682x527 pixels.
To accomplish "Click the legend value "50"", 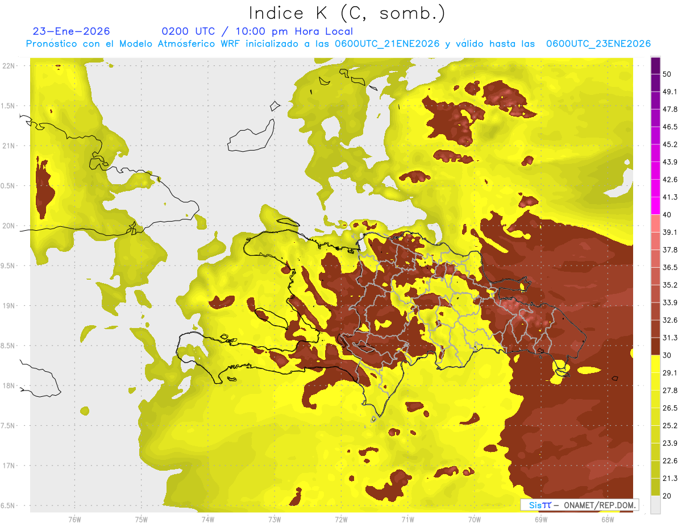I will point(667,74).
